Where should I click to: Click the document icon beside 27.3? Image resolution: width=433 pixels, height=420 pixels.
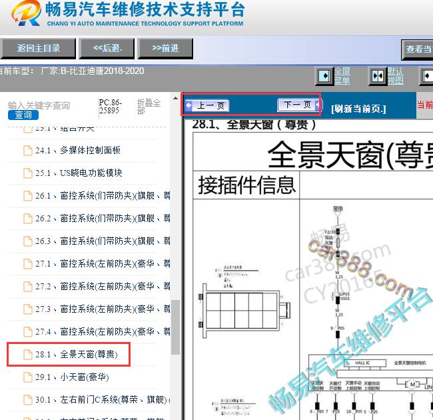click(27, 309)
